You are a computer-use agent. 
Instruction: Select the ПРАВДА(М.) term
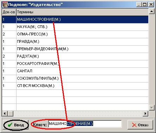click(28, 41)
